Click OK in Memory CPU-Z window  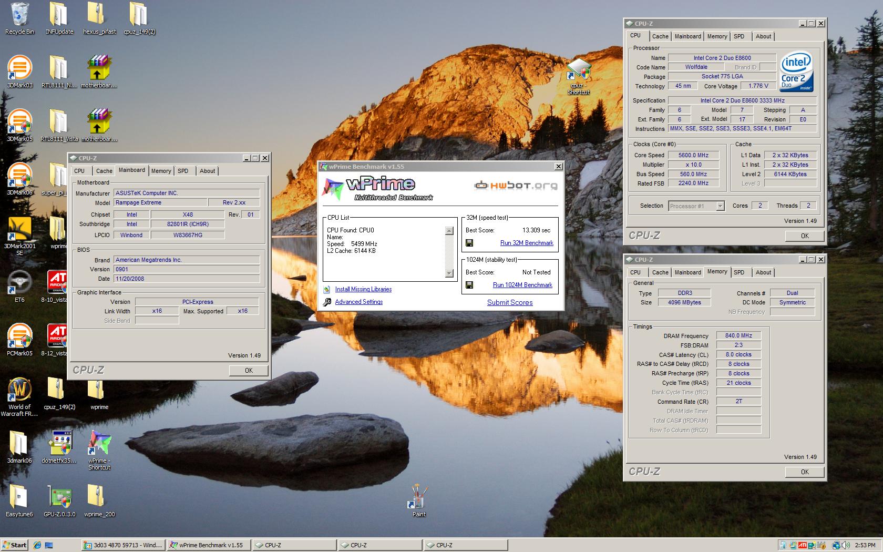point(805,472)
